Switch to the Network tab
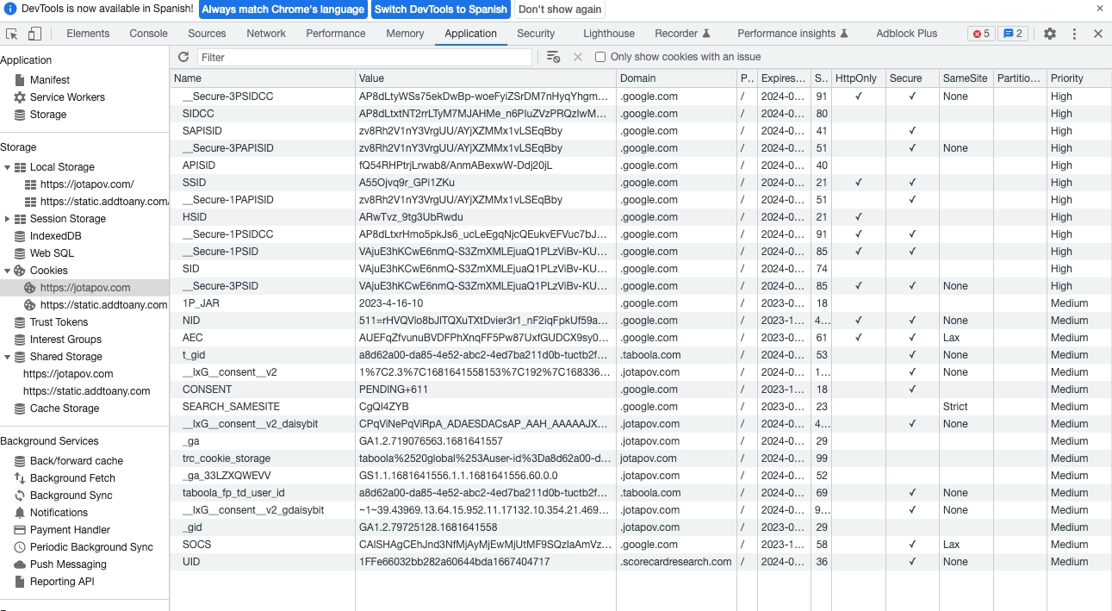The image size is (1112, 611). pyautogui.click(x=266, y=34)
